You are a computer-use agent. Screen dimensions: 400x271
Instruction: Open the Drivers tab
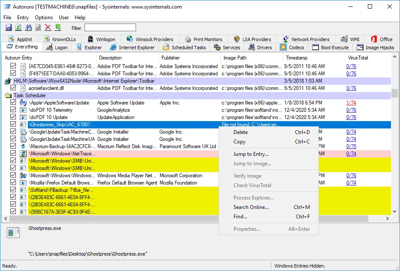coord(260,48)
